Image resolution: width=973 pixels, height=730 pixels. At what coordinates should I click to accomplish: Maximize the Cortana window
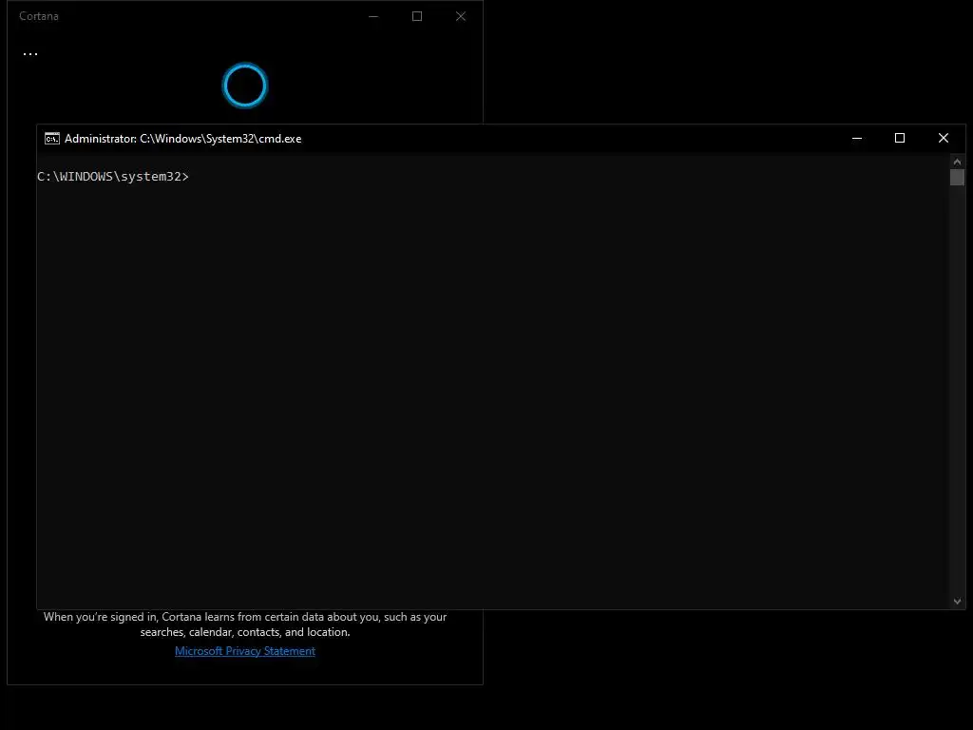coord(417,16)
